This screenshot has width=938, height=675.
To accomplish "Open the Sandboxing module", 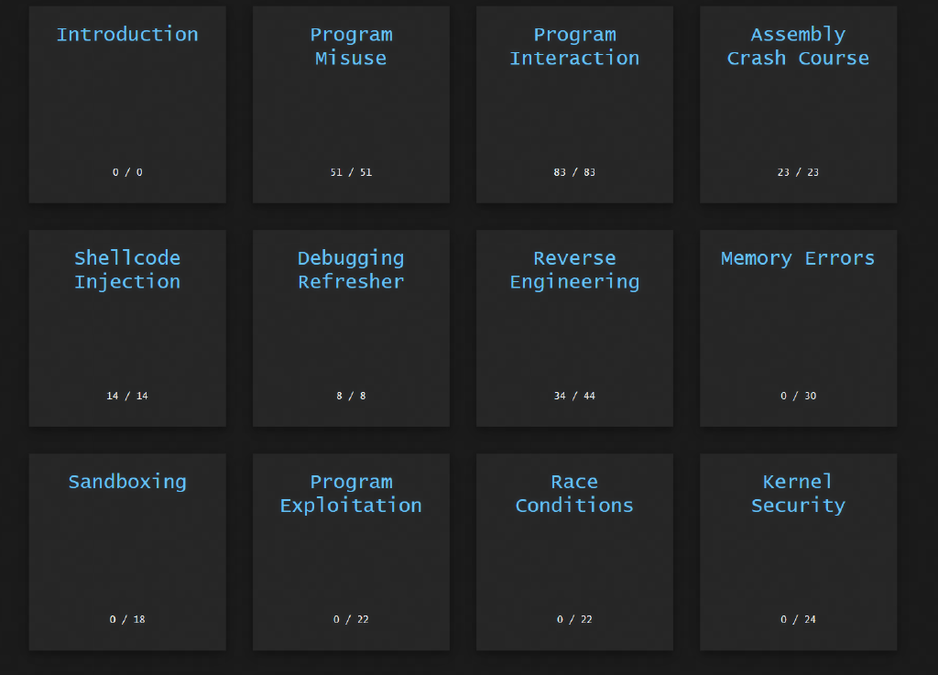I will tap(127, 482).
